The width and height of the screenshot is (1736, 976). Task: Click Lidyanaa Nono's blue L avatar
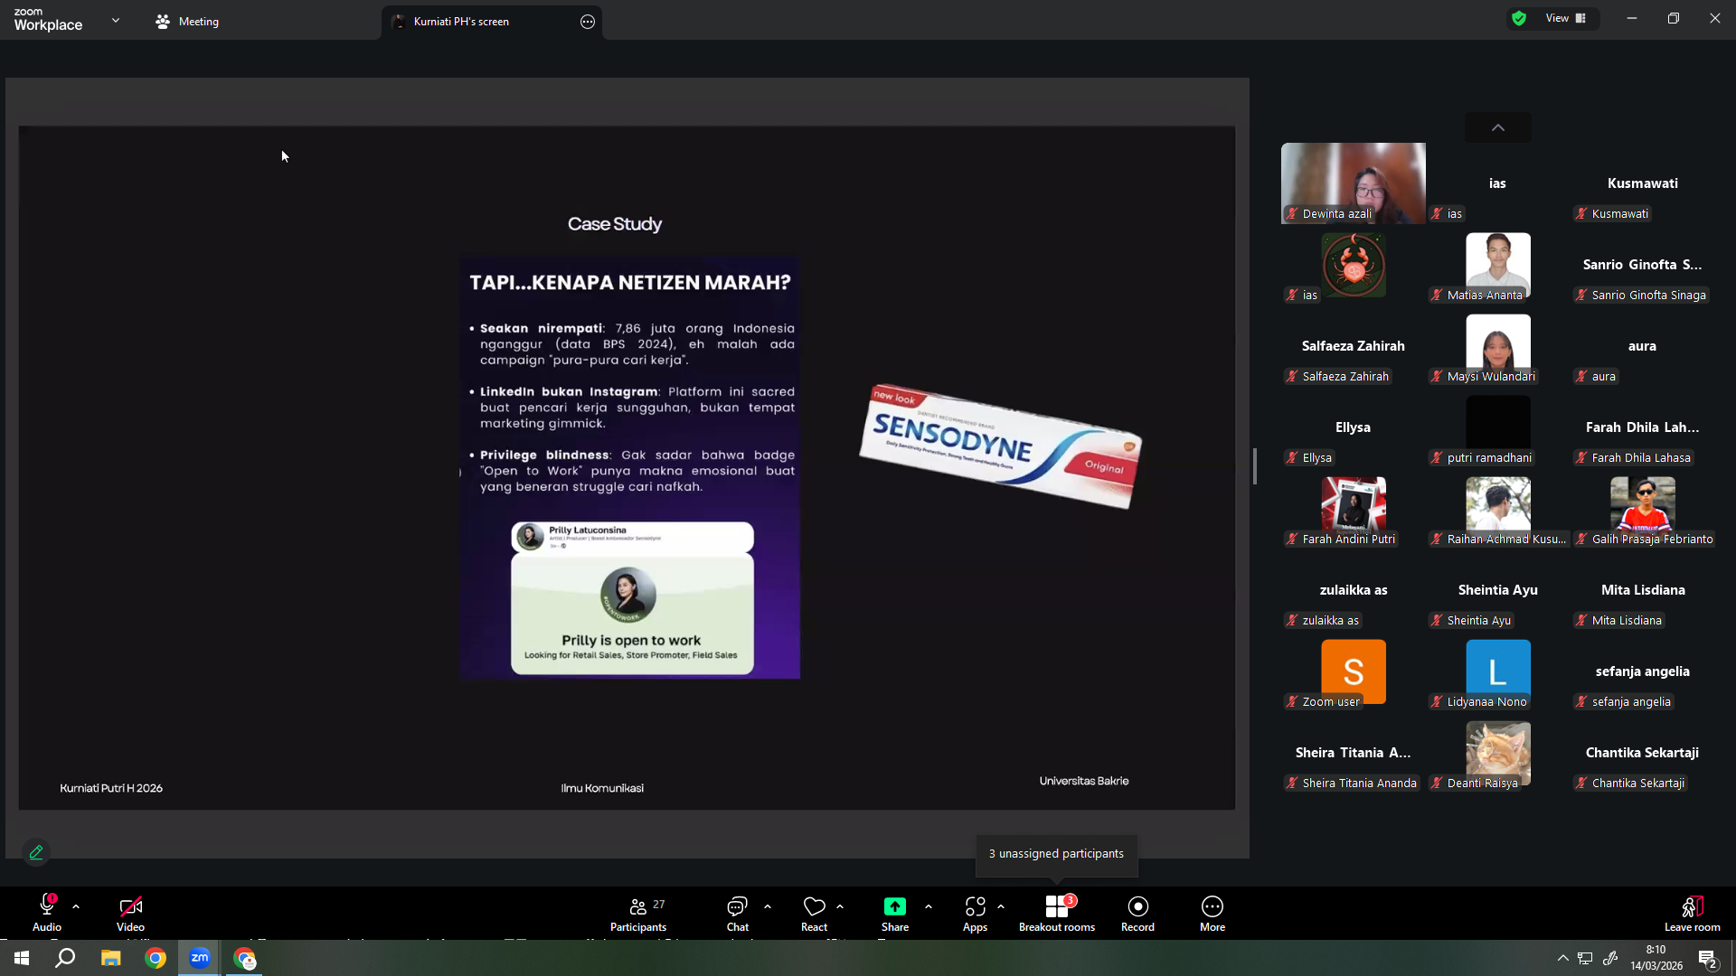coord(1498,671)
